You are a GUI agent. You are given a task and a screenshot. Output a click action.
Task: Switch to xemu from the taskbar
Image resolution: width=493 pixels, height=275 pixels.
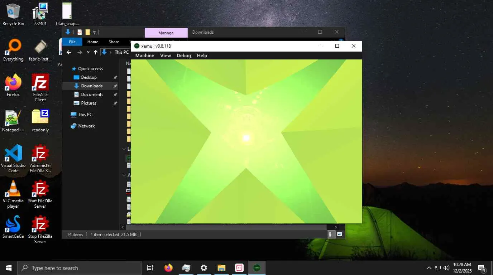tap(257, 268)
